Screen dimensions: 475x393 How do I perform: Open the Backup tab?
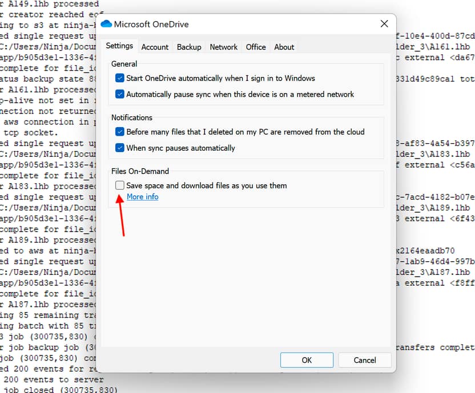pos(189,47)
